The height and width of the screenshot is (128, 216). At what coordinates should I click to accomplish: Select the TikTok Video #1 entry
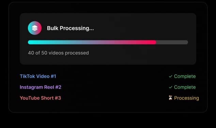click(x=38, y=76)
